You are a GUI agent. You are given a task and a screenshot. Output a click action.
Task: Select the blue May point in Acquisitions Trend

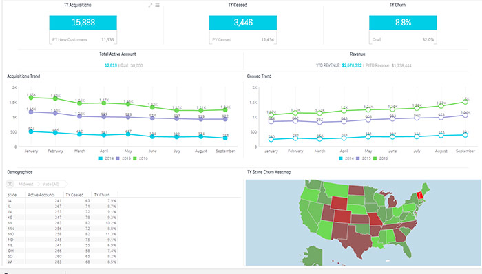[128, 134]
